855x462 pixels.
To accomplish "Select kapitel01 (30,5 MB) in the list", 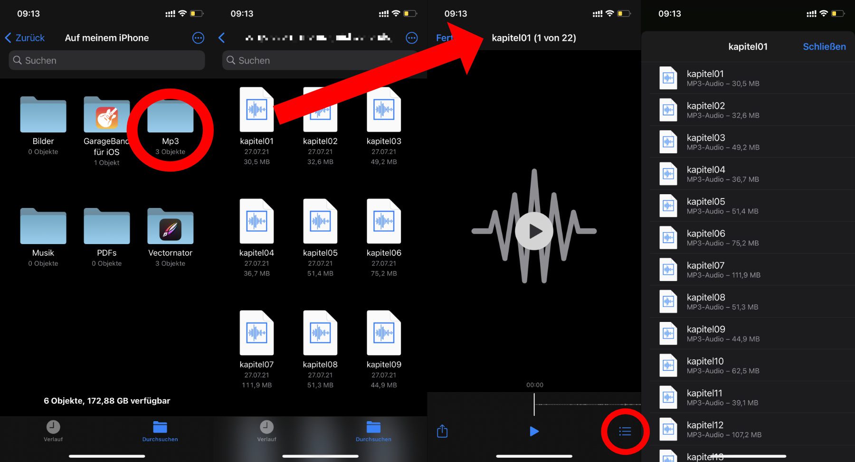I will coord(752,78).
